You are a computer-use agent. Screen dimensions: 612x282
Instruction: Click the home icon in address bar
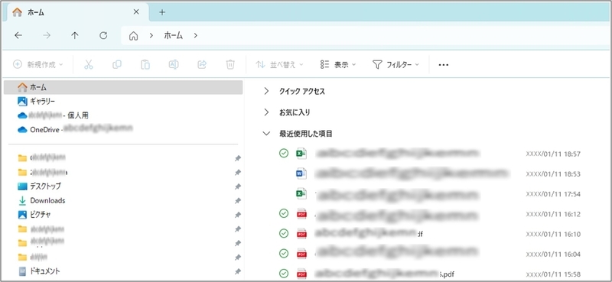click(133, 36)
